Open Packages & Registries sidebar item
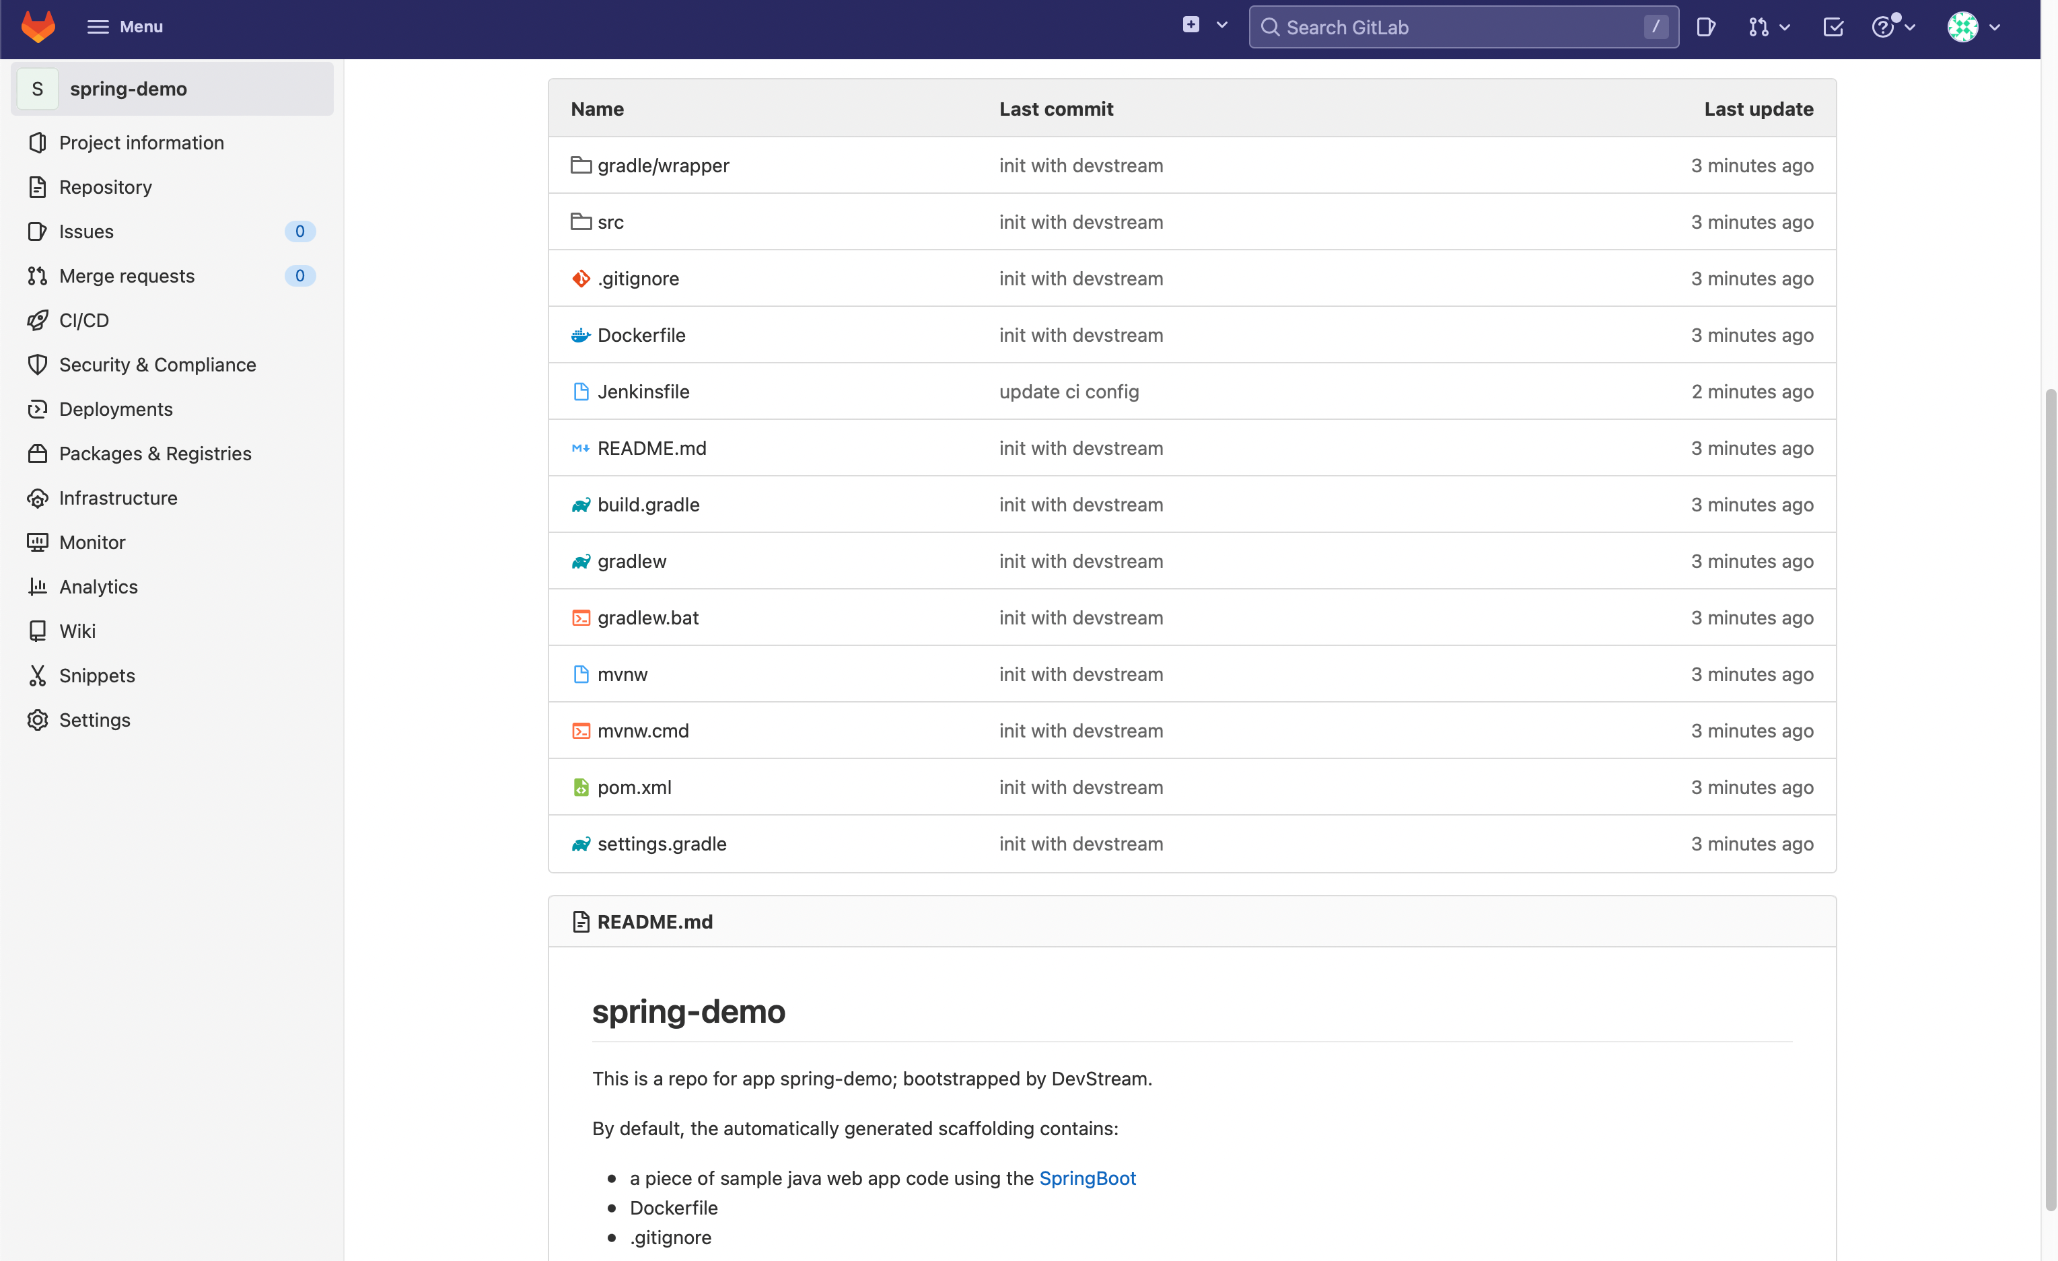The height and width of the screenshot is (1261, 2058). tap(155, 454)
